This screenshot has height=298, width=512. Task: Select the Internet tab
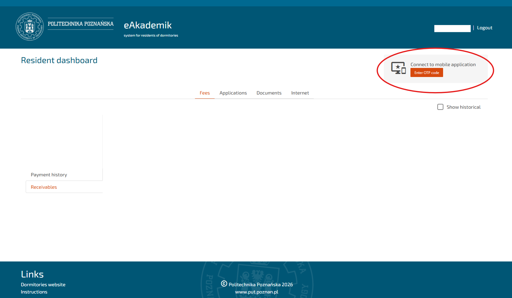[300, 93]
